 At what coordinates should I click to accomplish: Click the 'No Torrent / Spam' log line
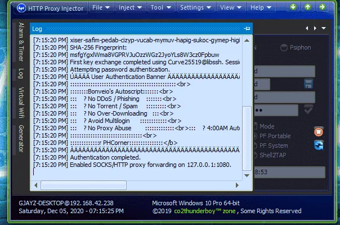(x=107, y=106)
